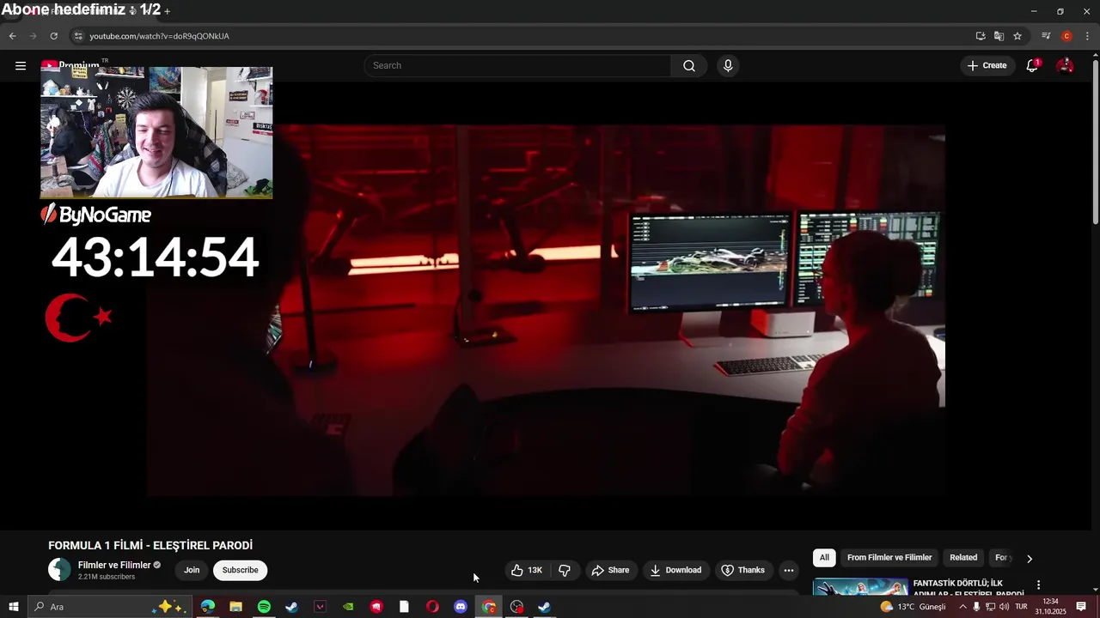Open the Filmler ve Filimler channel name link
Image resolution: width=1100 pixels, height=618 pixels.
click(x=114, y=565)
